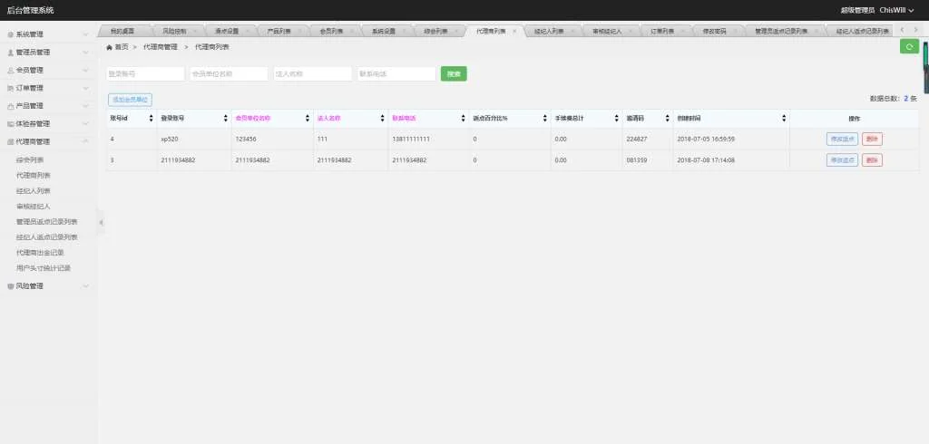Image resolution: width=929 pixels, height=444 pixels.
Task: Click the green 搜索 button
Action: pos(454,74)
